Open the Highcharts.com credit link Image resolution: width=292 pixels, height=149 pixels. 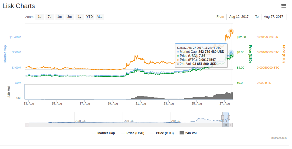[278, 138]
